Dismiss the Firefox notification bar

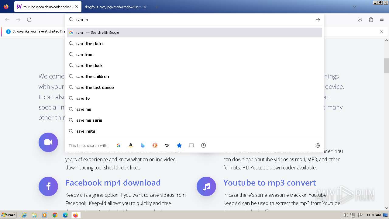pos(382,31)
